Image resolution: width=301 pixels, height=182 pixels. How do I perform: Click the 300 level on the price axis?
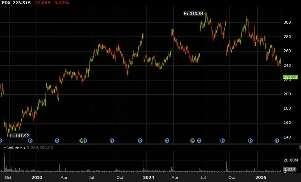pyautogui.click(x=288, y=23)
